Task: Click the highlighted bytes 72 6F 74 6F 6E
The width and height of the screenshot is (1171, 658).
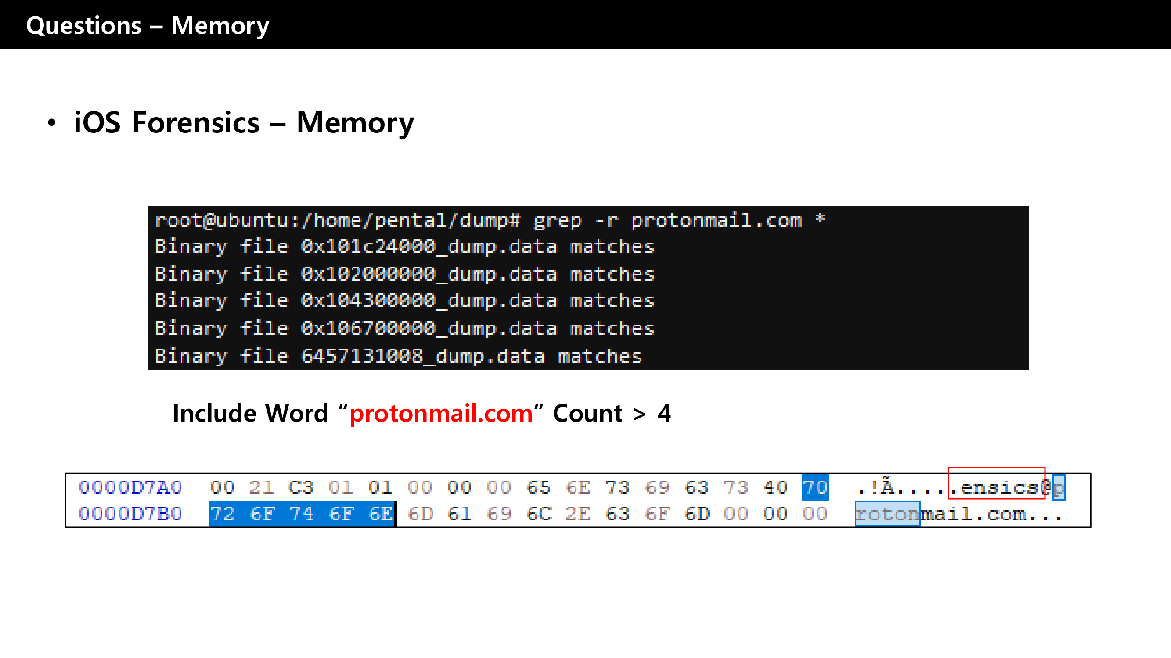Action: pyautogui.click(x=301, y=514)
